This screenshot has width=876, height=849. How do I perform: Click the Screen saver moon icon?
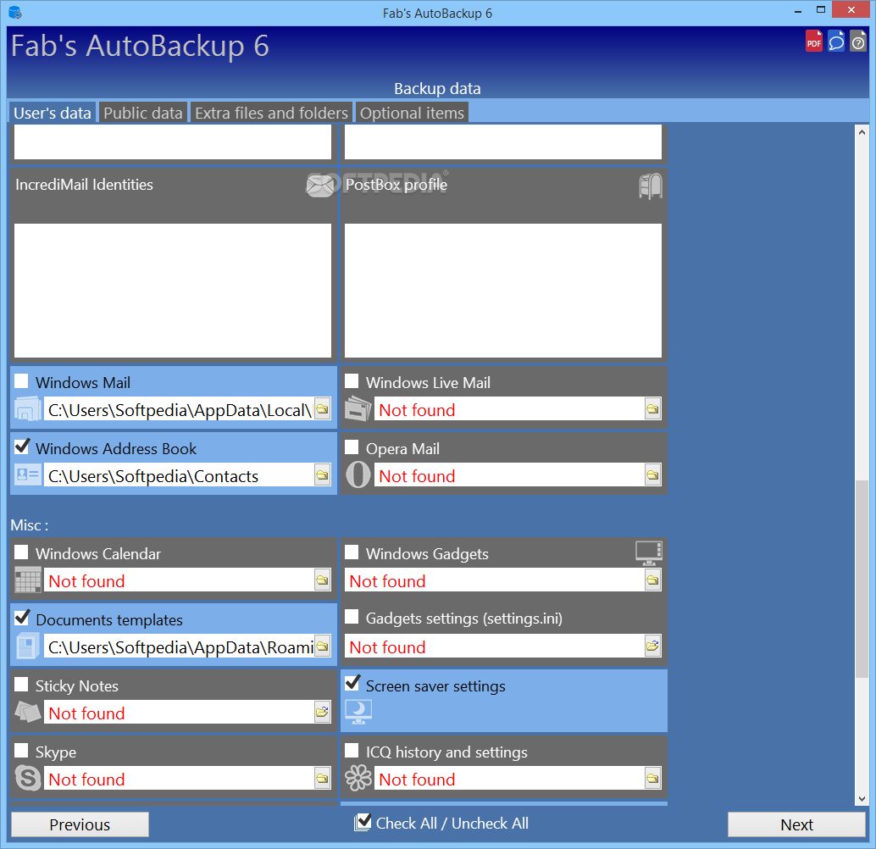click(358, 712)
